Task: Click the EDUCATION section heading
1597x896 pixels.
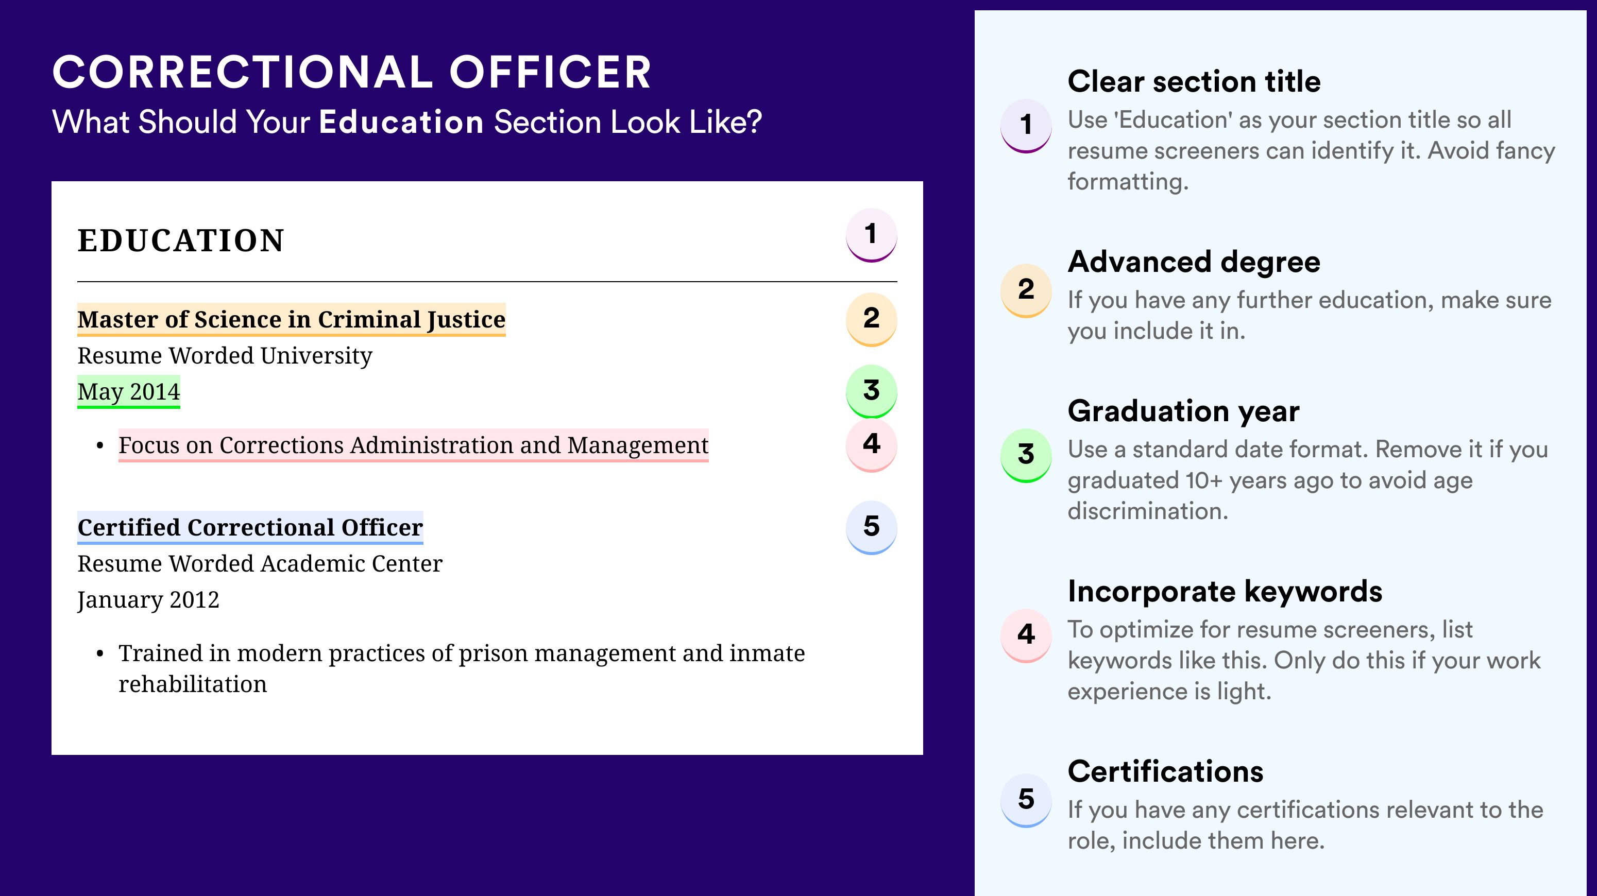Action: click(180, 240)
